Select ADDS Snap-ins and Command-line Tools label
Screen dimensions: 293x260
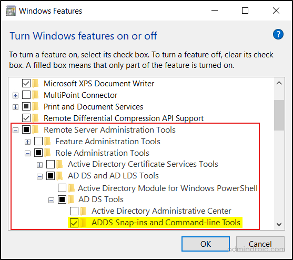(x=166, y=223)
